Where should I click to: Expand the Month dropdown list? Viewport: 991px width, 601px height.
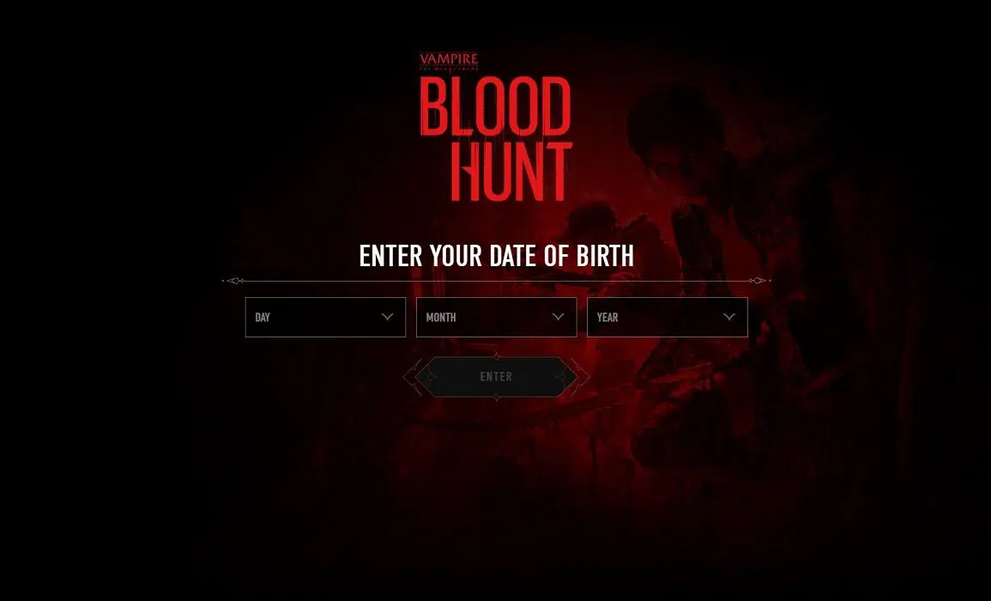[x=496, y=317]
